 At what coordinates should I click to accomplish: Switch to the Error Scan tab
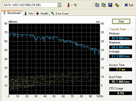(x=59, y=13)
